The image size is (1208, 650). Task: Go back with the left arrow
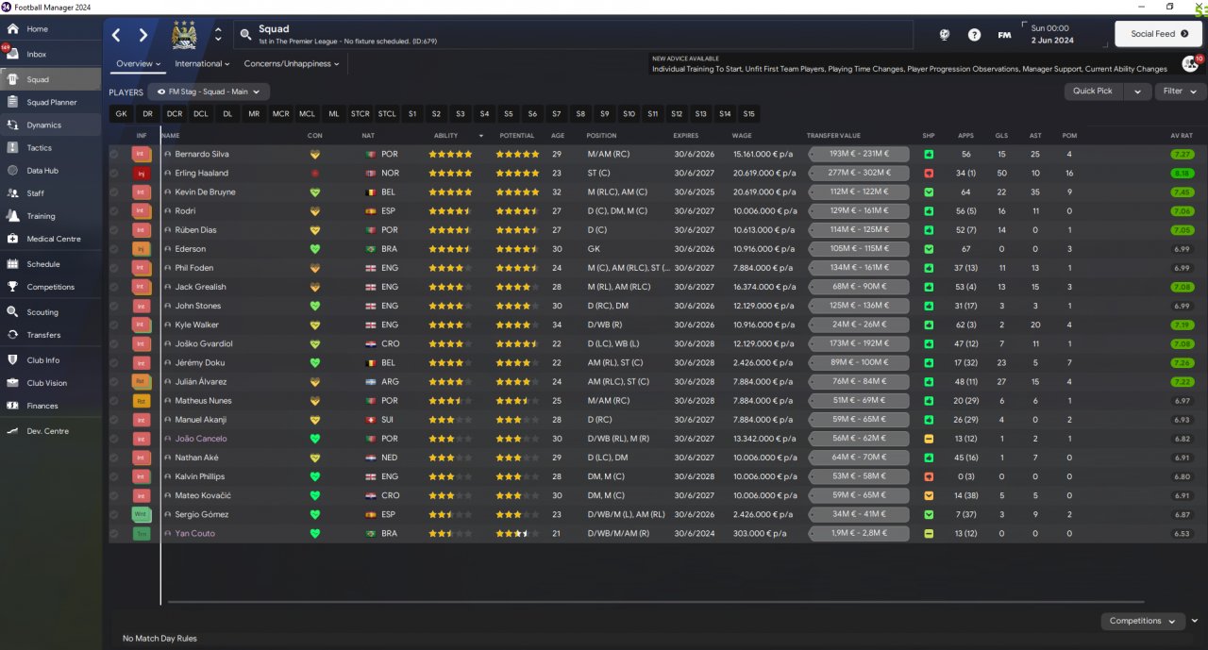point(116,35)
